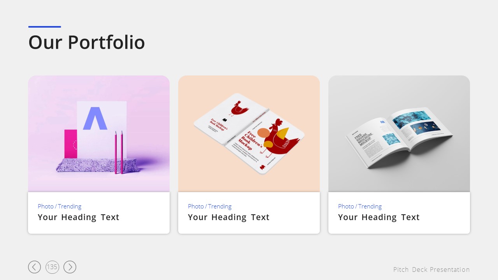Go to the previous slide arrow
The image size is (498, 280).
tap(34, 267)
